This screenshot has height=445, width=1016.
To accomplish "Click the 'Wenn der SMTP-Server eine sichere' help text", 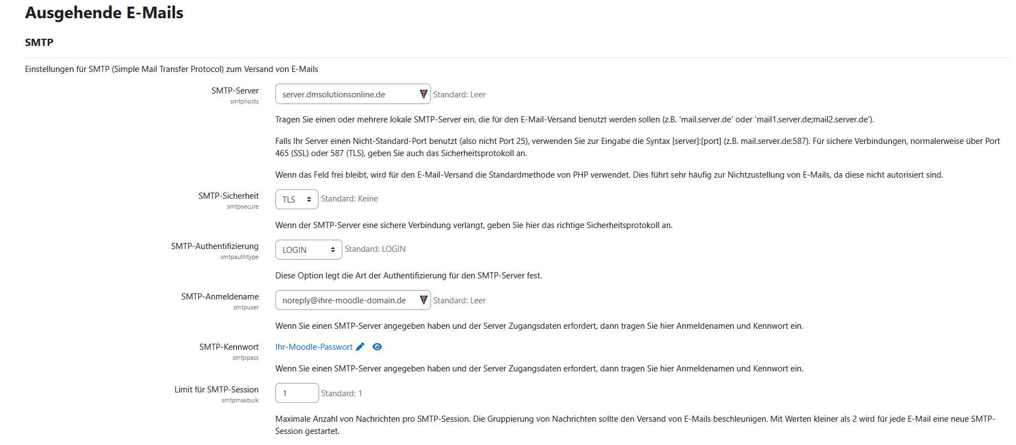I will click(x=474, y=225).
